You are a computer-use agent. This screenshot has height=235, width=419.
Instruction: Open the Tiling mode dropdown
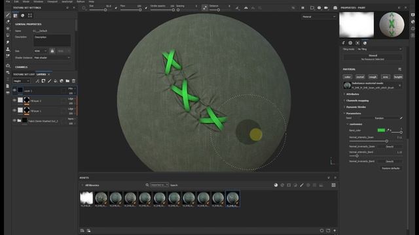pos(379,50)
